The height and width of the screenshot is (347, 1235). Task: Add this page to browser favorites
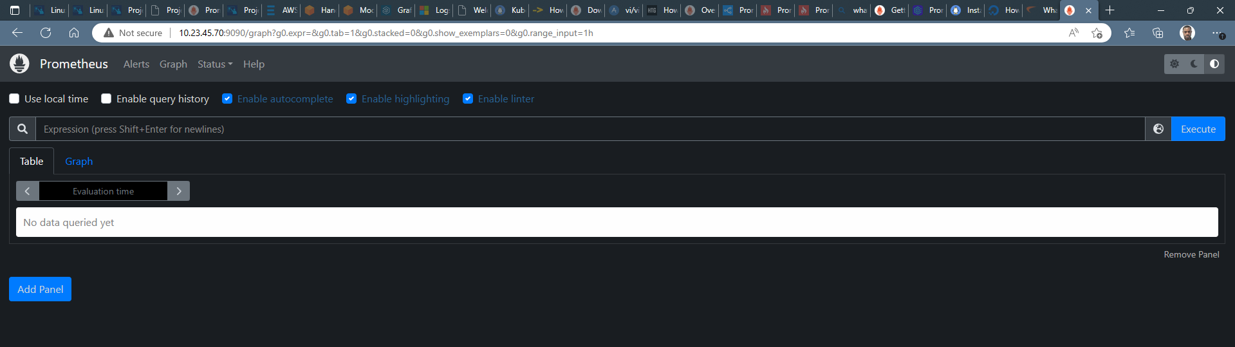tap(1097, 33)
